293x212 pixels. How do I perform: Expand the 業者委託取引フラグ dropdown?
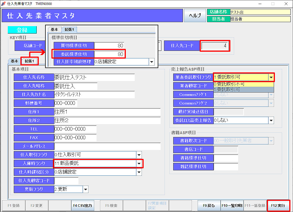[271, 77]
